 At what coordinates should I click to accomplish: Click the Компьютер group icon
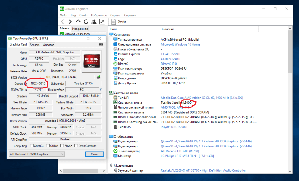tap(111, 34)
